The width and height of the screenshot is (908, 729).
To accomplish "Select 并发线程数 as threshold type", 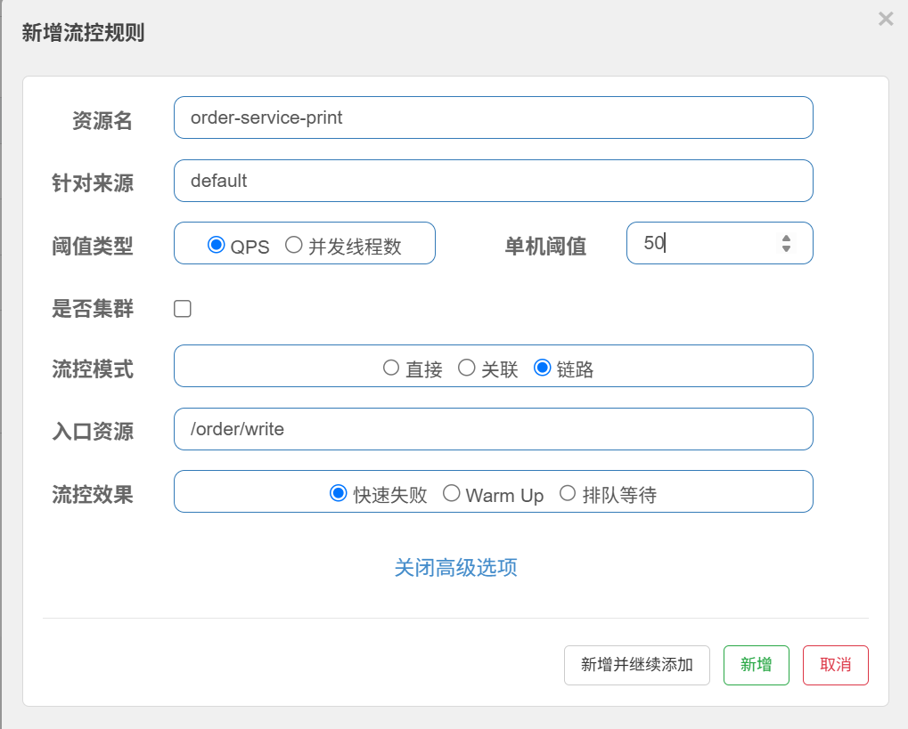I will [293, 245].
